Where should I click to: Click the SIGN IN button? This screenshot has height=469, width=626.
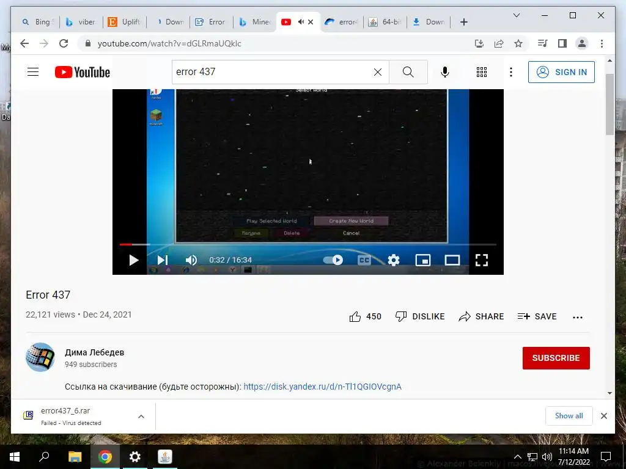tap(561, 72)
